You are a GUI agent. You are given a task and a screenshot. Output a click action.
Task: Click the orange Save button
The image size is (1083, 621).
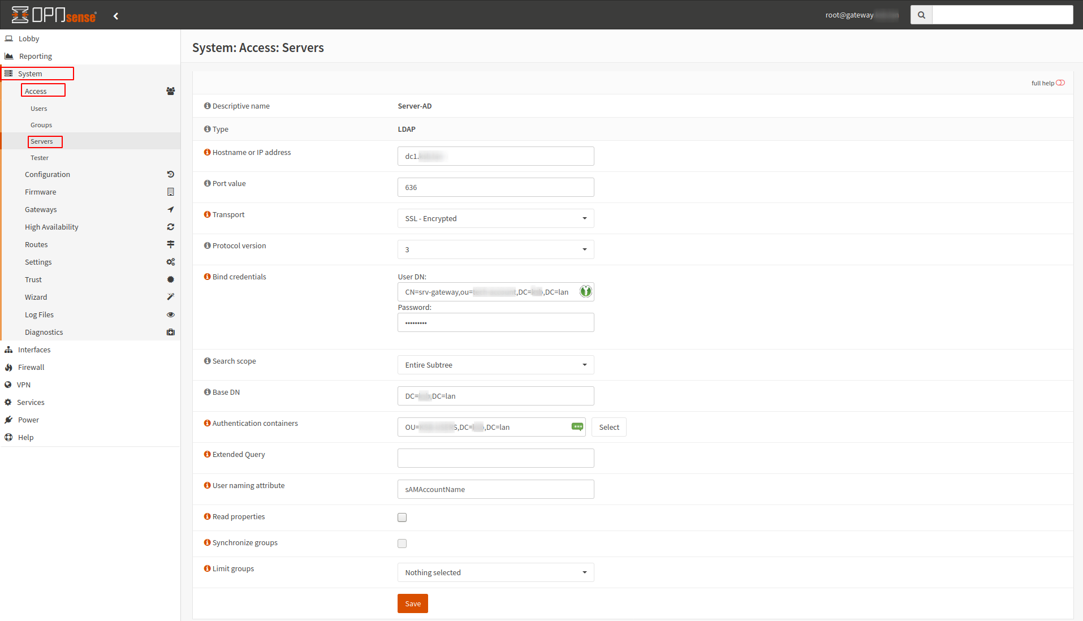pos(412,603)
